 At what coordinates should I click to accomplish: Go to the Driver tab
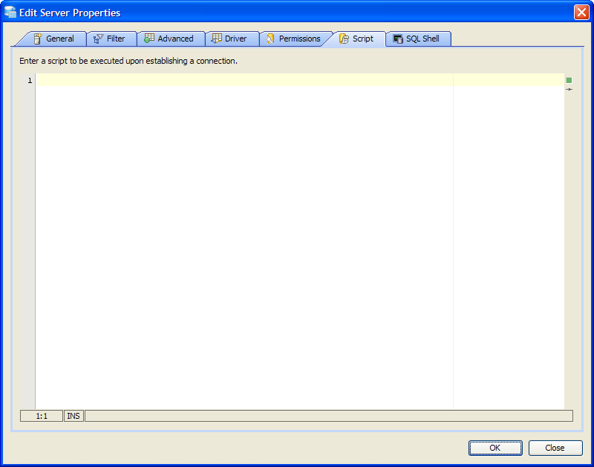click(232, 39)
